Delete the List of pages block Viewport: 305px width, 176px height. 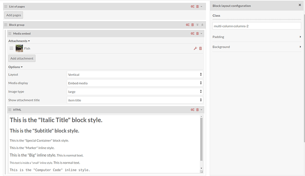point(198,7)
